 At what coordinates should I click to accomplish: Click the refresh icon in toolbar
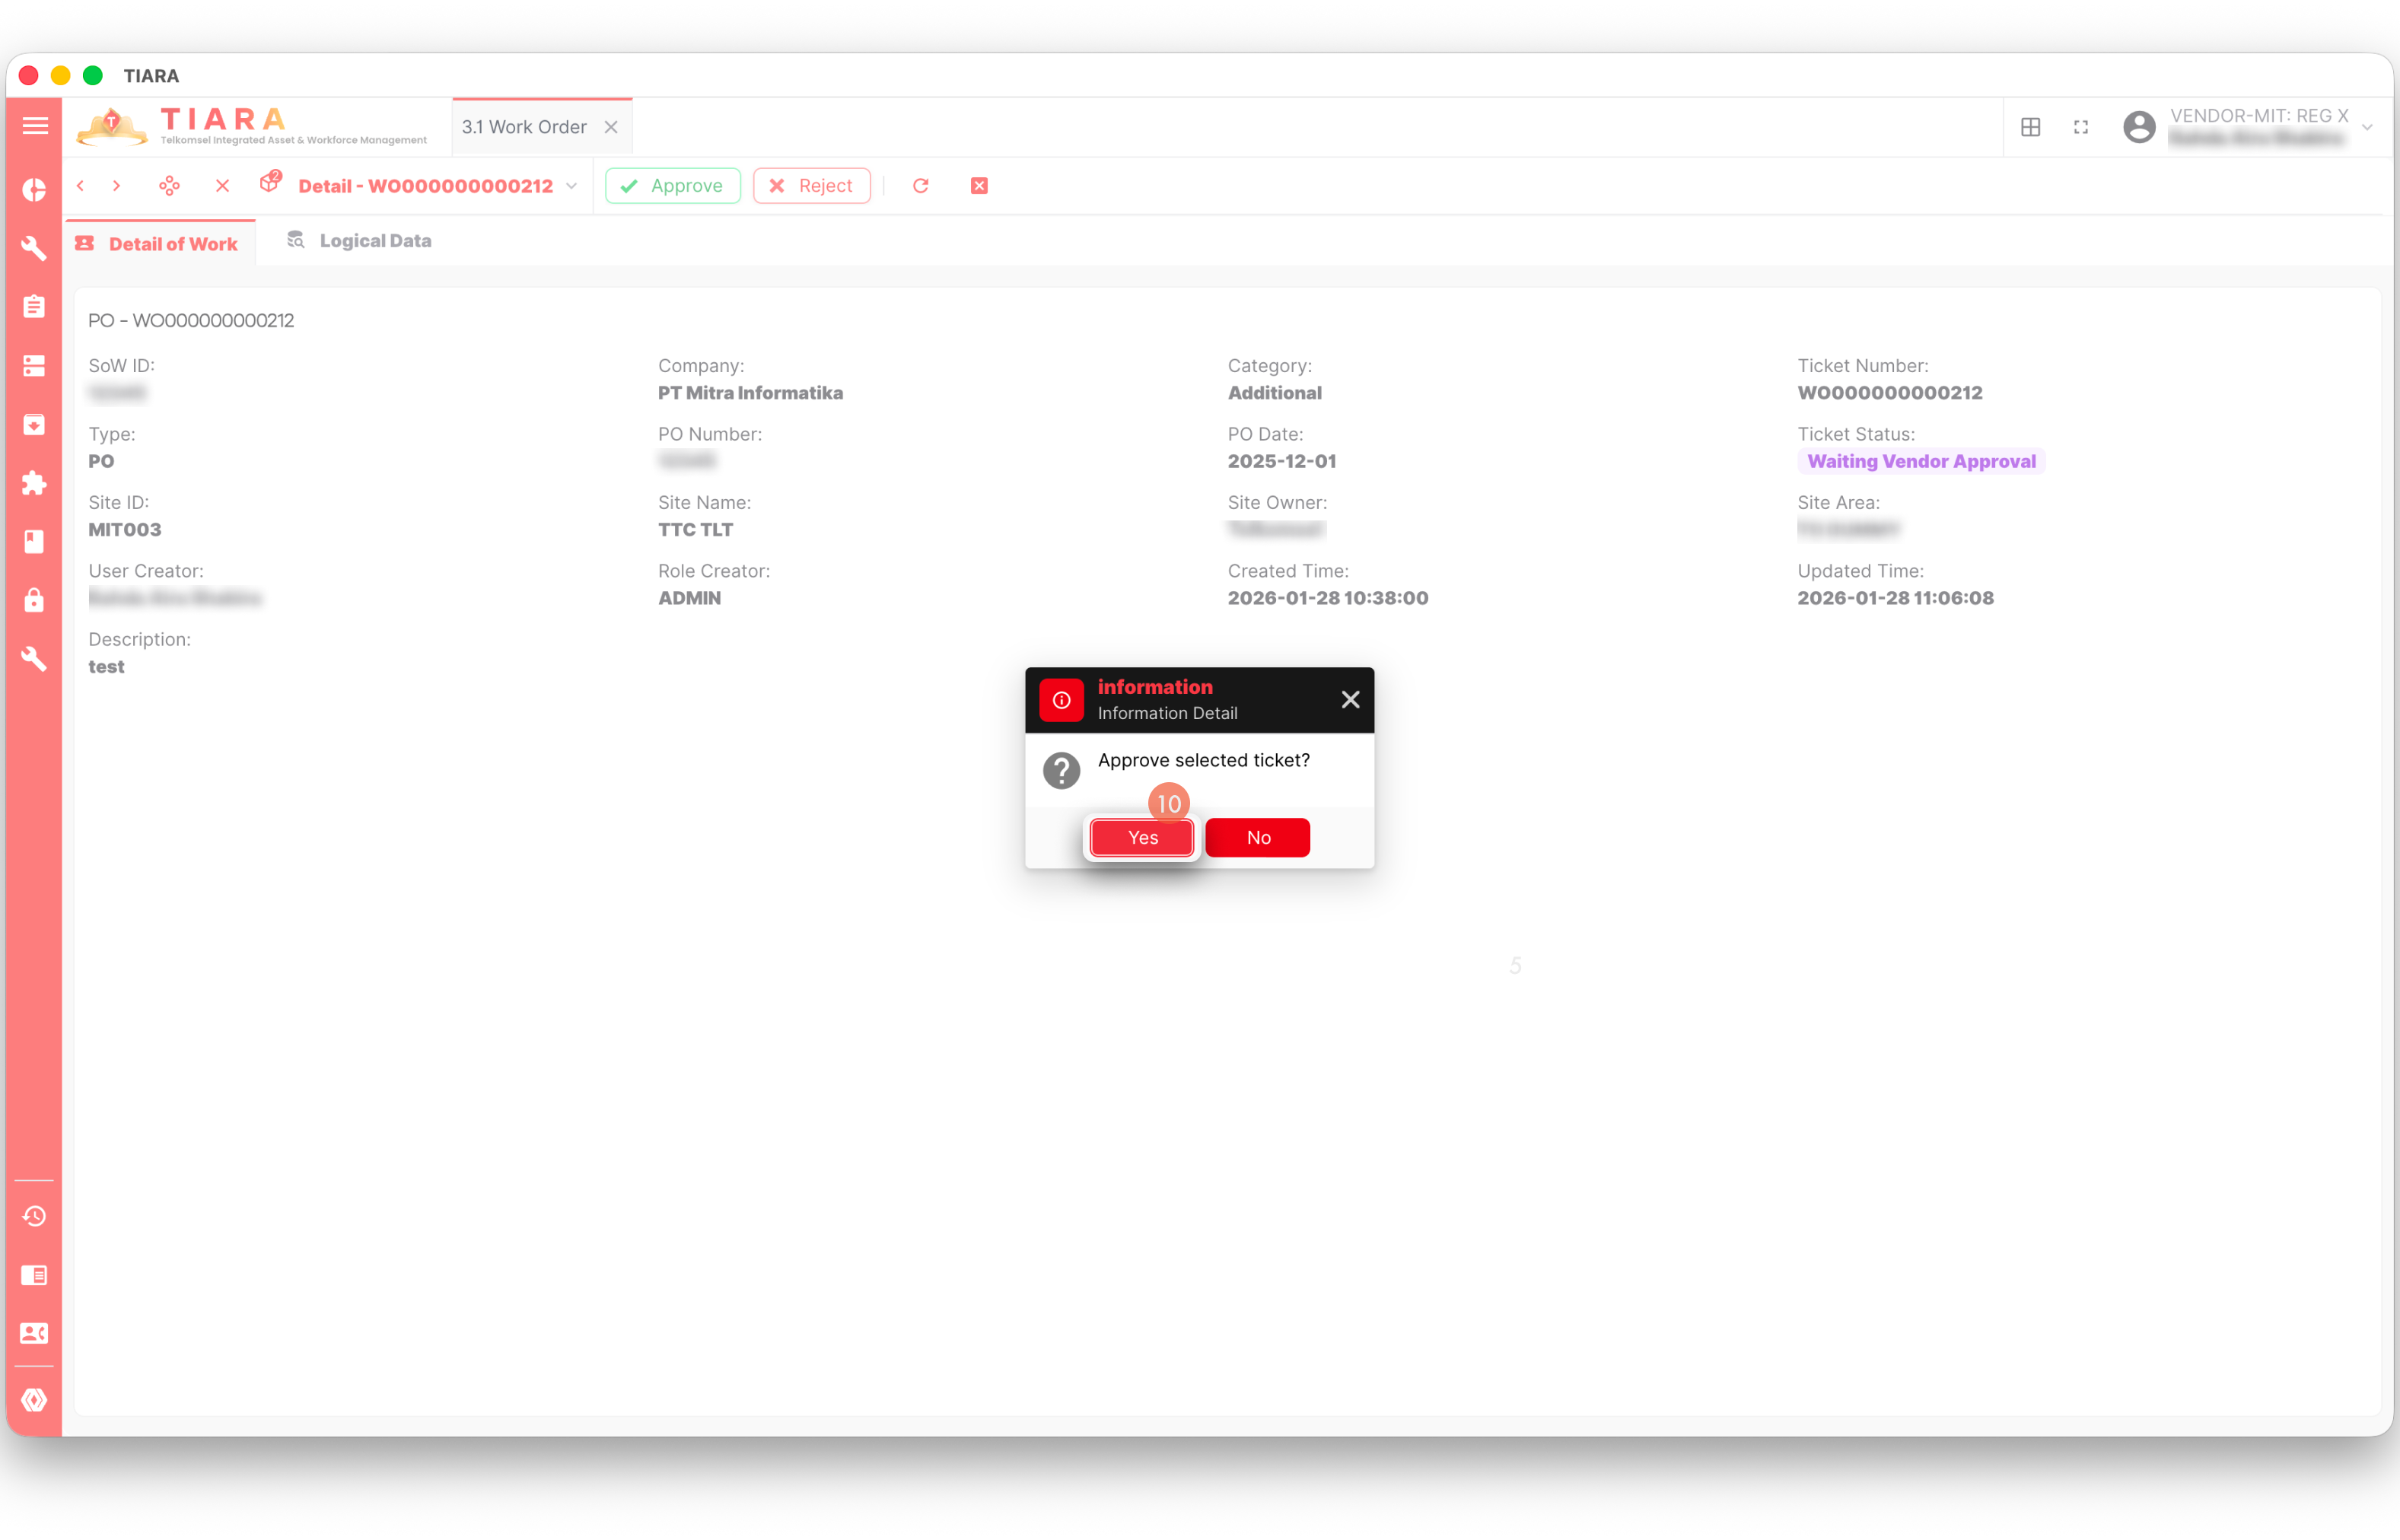click(x=921, y=186)
